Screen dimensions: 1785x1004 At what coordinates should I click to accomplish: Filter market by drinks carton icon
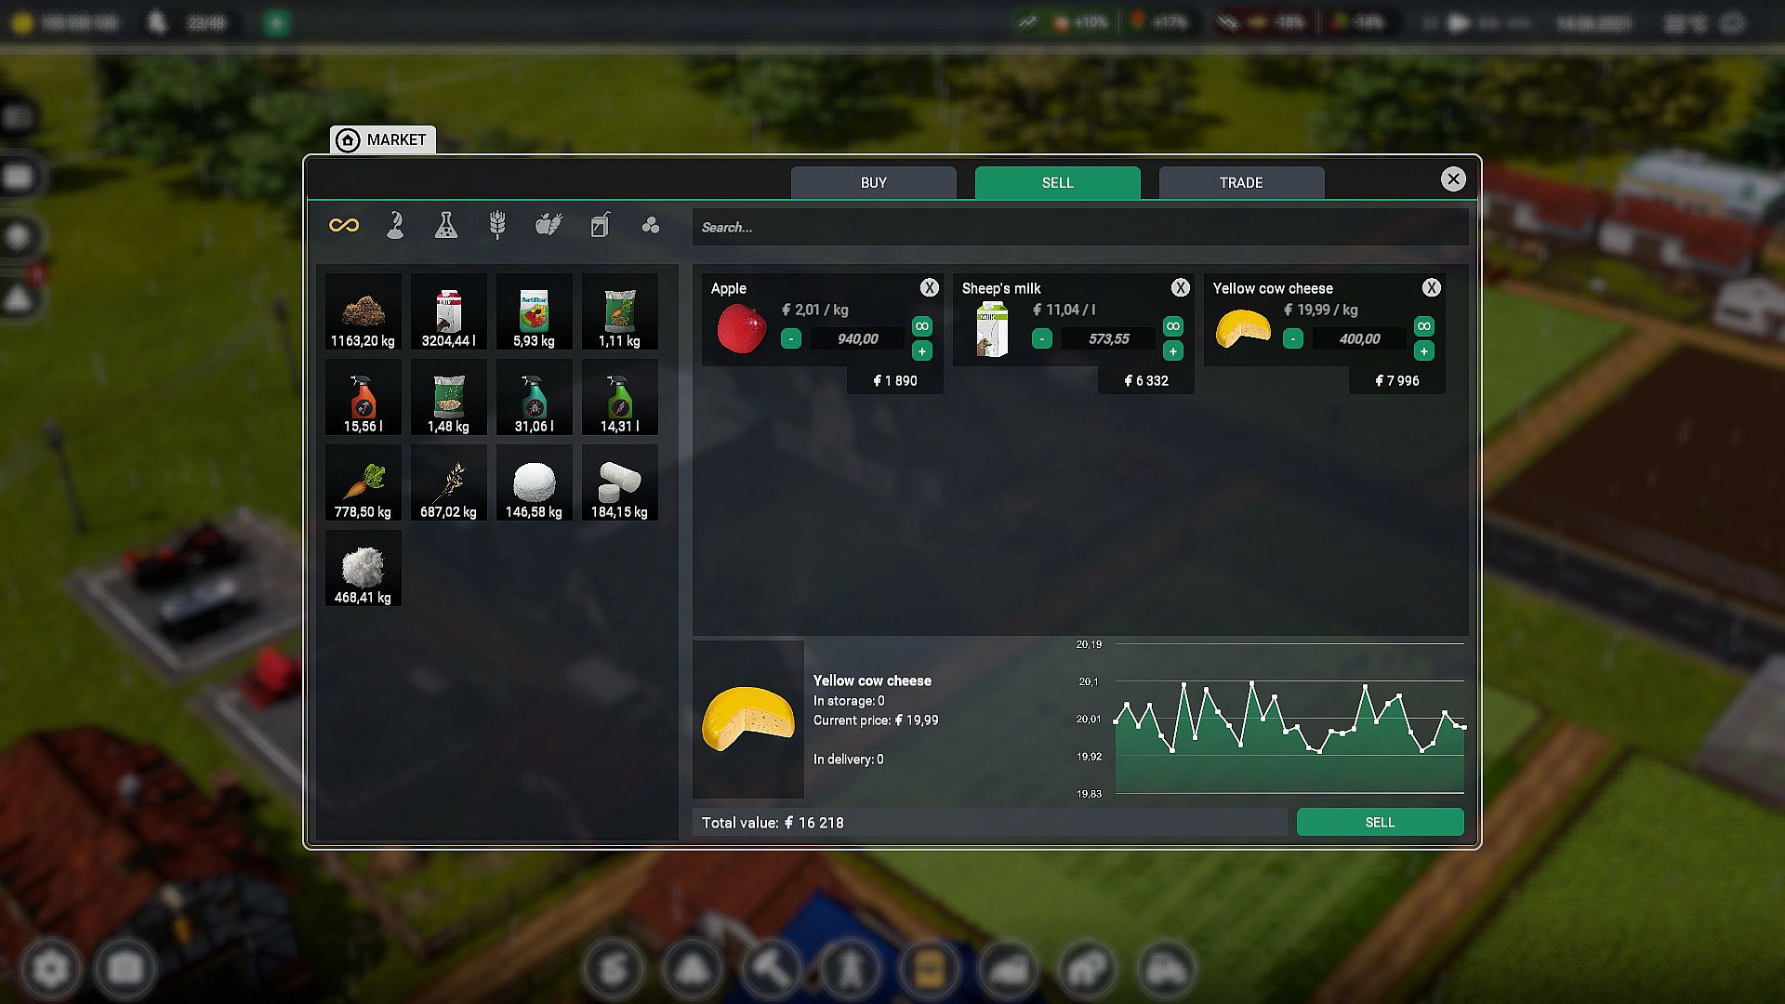pos(600,225)
